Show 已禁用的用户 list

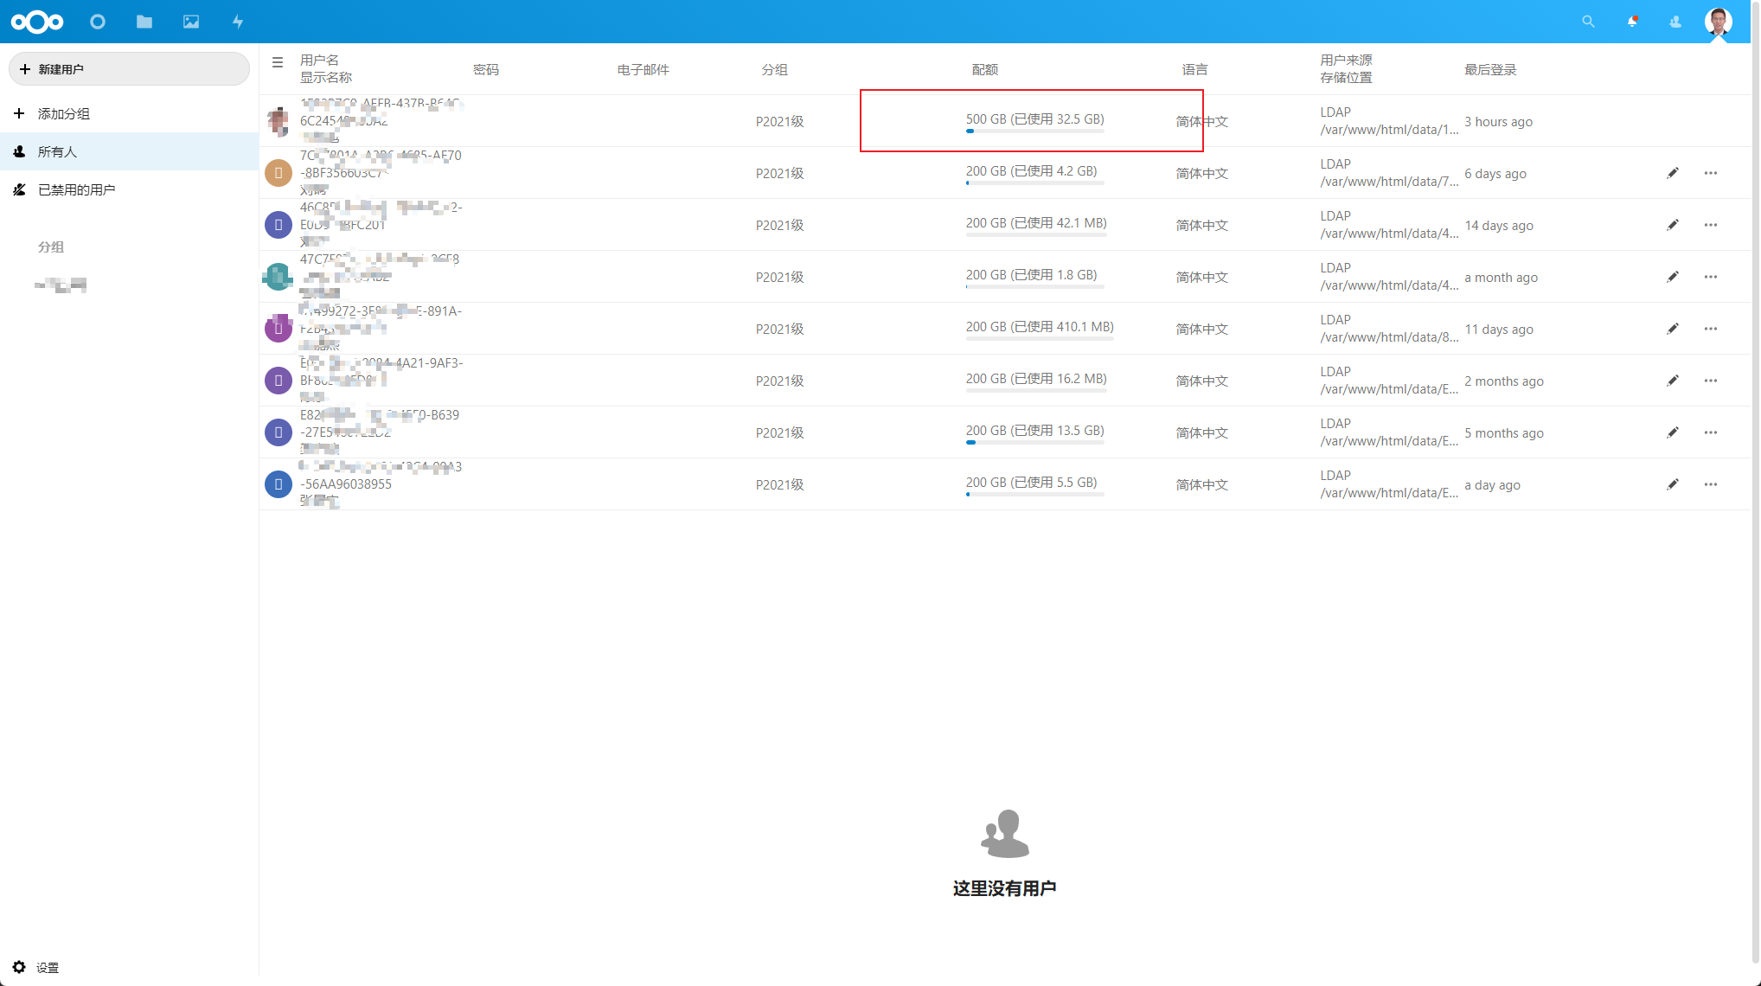coord(76,189)
